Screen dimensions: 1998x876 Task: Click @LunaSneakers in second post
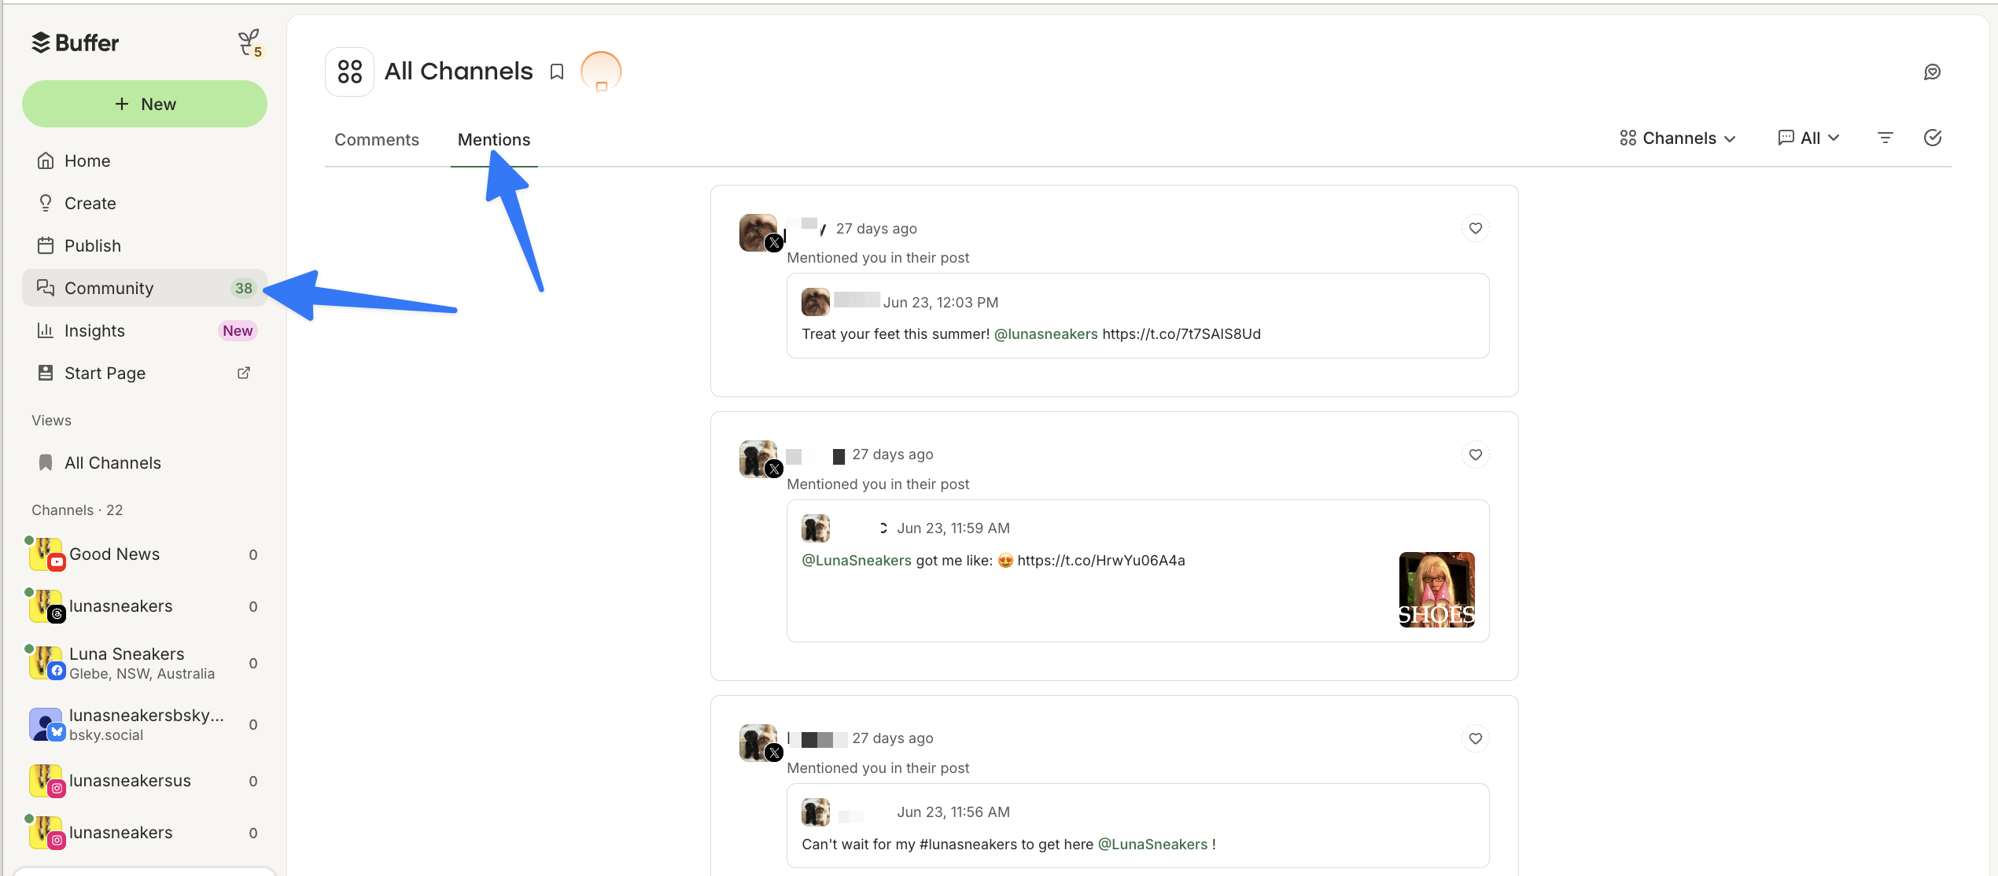(x=857, y=560)
